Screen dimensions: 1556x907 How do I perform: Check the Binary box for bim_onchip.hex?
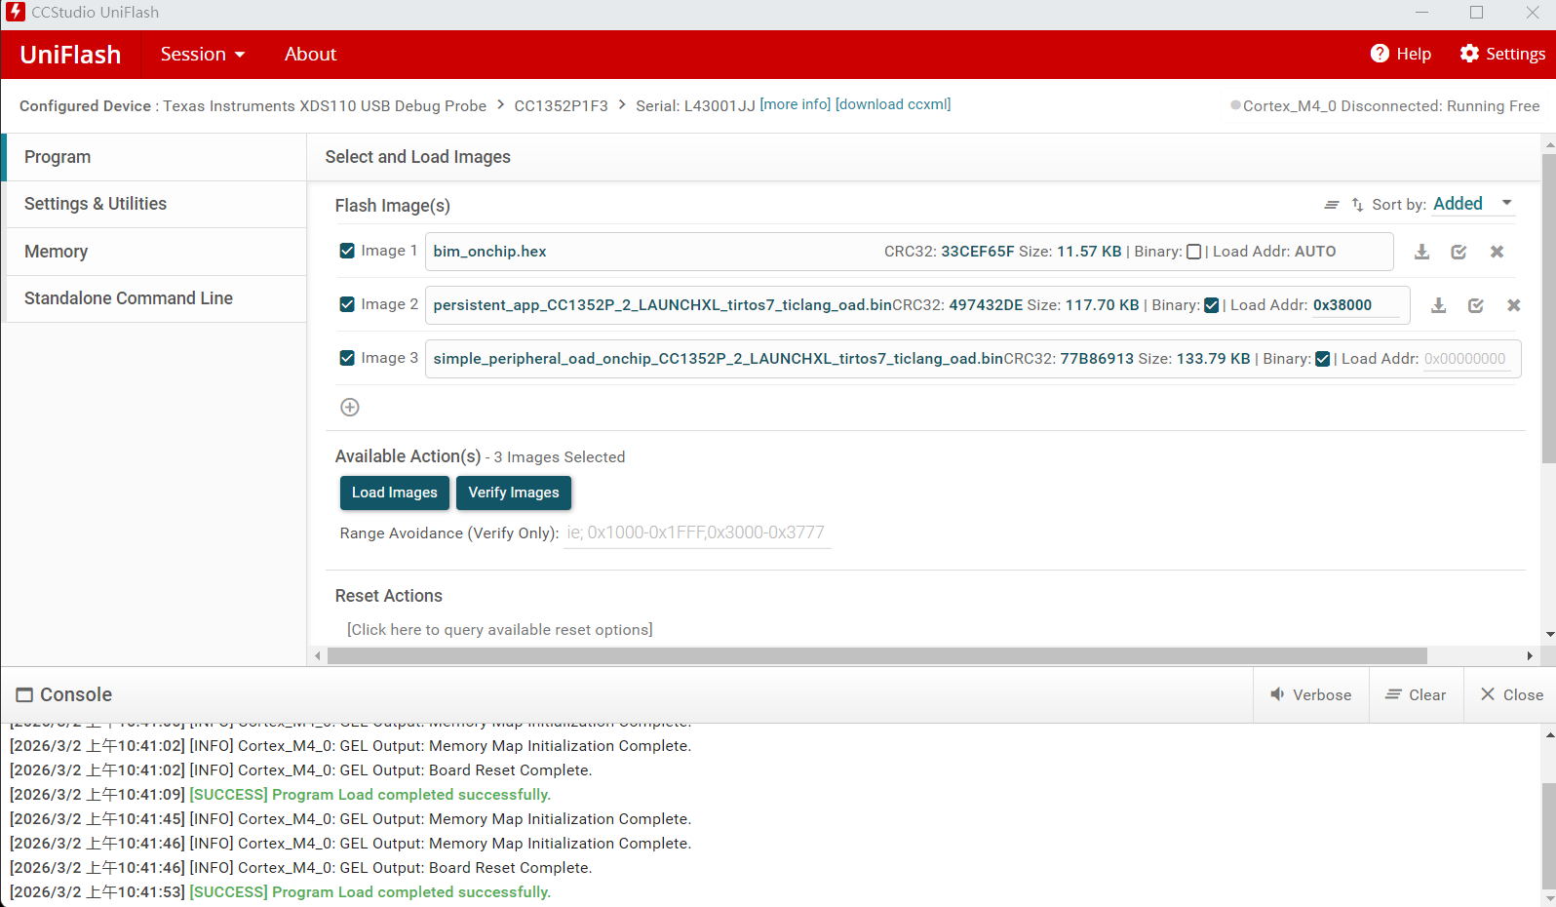1193,252
